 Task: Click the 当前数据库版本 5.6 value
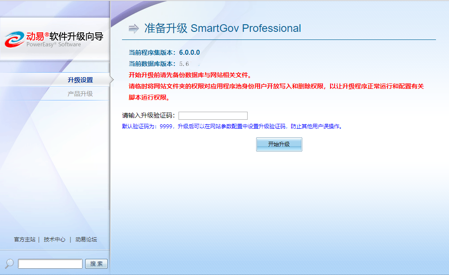click(184, 64)
